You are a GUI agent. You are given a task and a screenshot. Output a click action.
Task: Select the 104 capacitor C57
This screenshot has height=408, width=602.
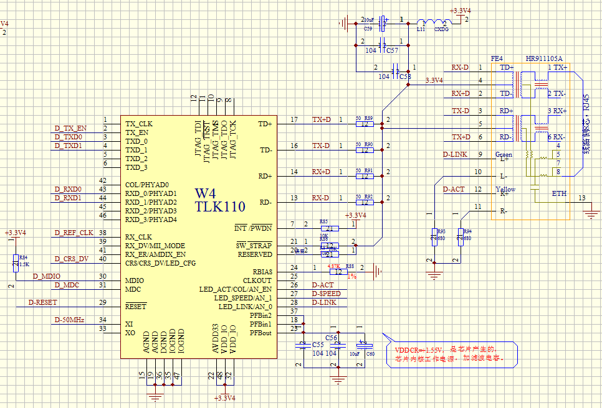(382, 45)
